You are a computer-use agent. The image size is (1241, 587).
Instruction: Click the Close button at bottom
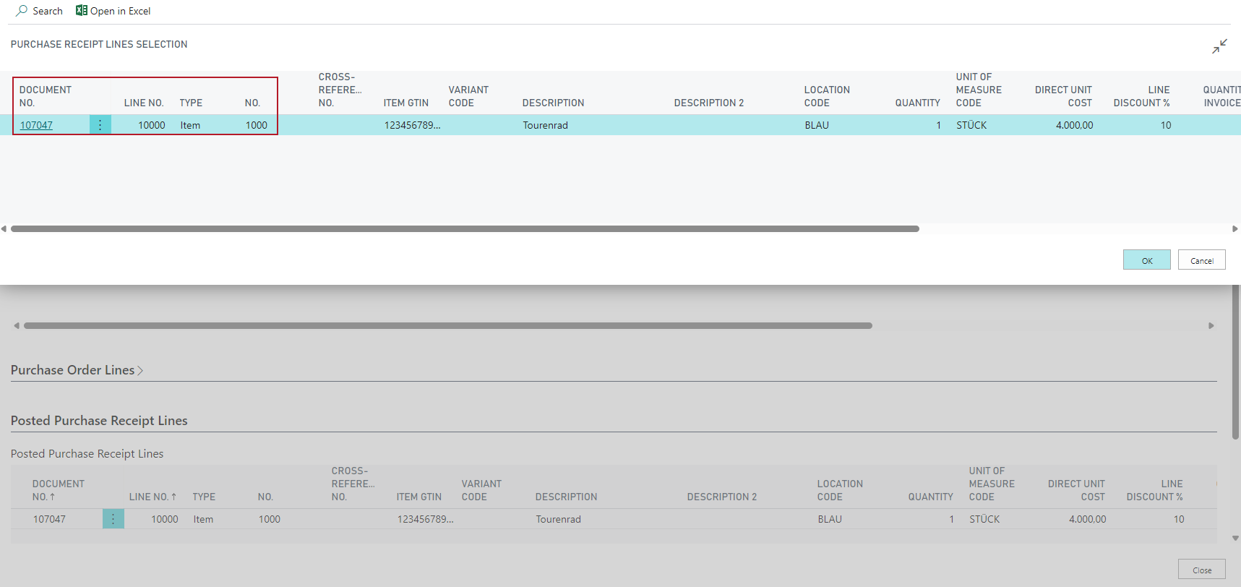[1201, 570]
